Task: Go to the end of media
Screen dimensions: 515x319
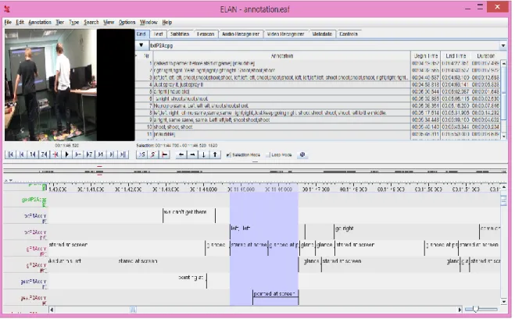Action: [123, 154]
